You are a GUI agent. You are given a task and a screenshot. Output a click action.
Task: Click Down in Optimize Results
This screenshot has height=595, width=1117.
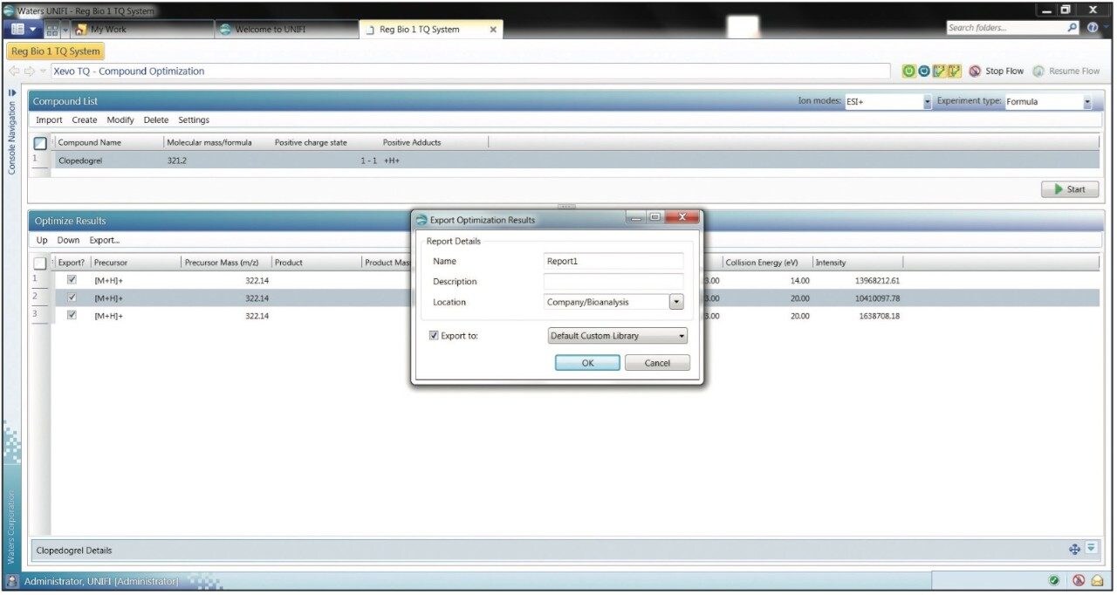tap(68, 240)
